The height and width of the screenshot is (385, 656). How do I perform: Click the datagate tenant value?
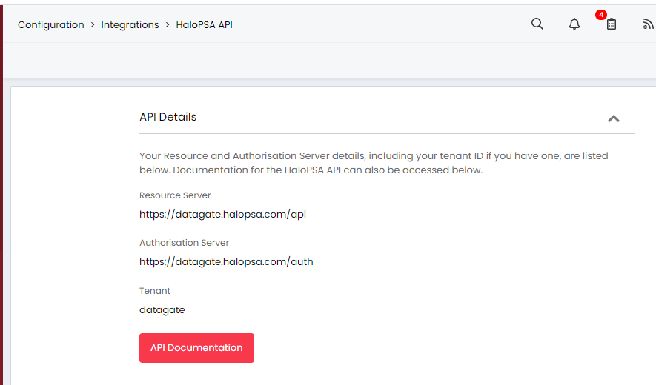click(x=162, y=309)
